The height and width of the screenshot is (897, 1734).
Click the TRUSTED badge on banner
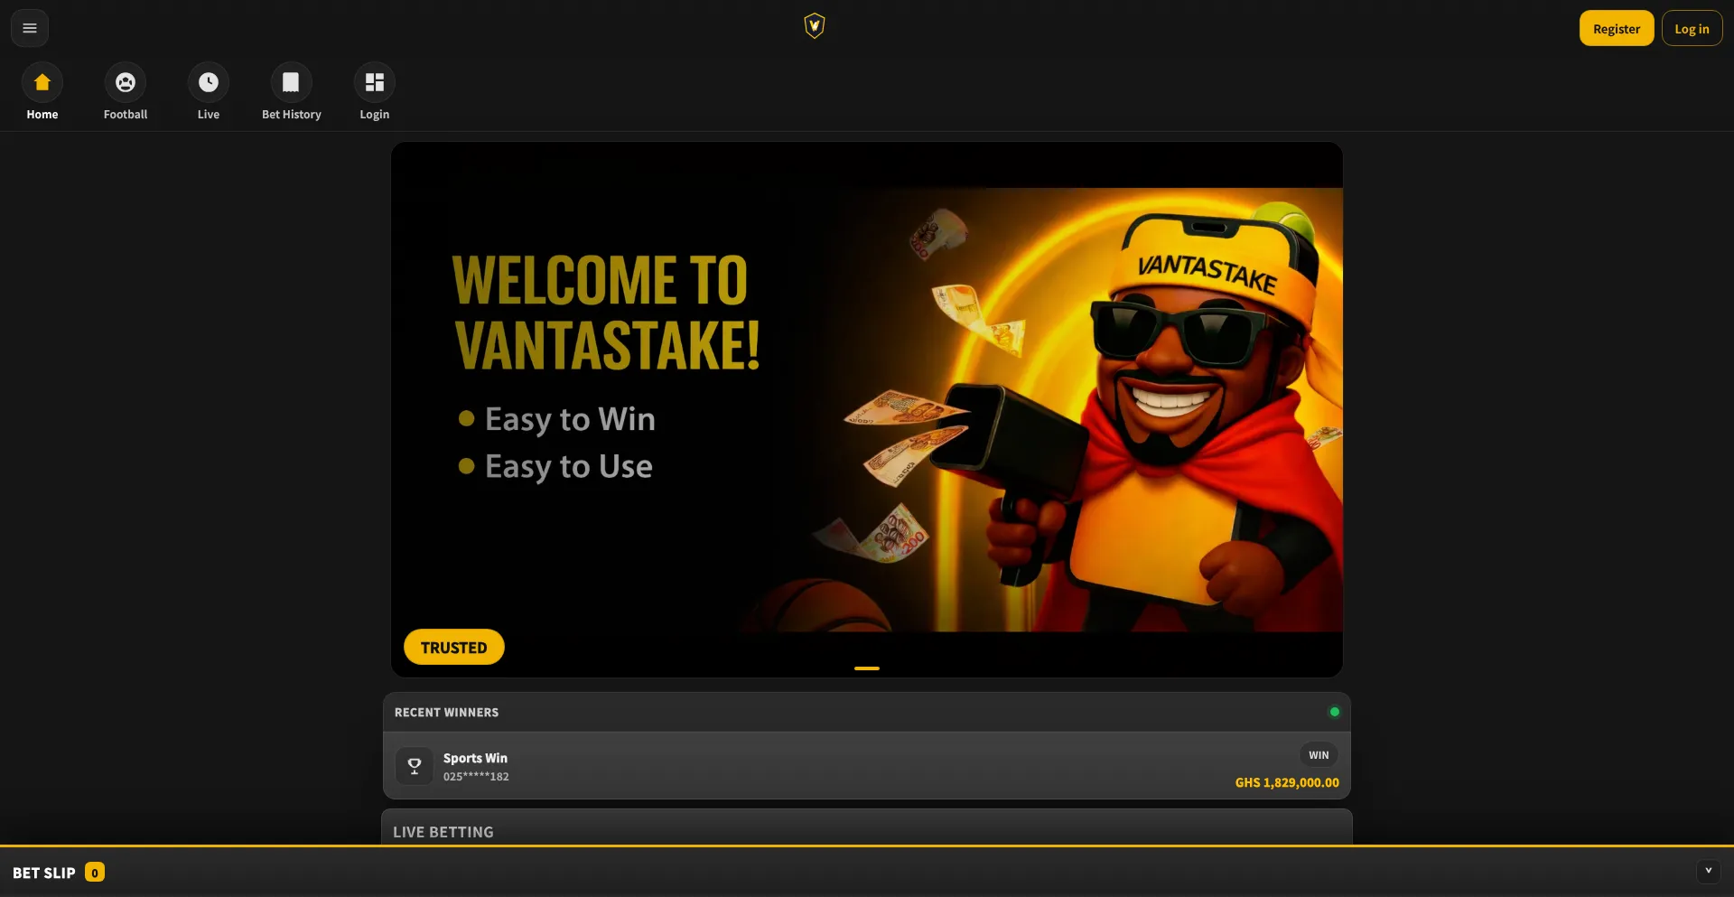click(454, 647)
